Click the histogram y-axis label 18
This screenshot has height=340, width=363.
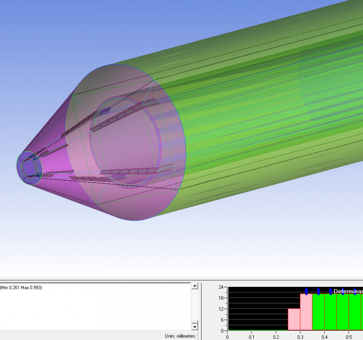coord(221,298)
